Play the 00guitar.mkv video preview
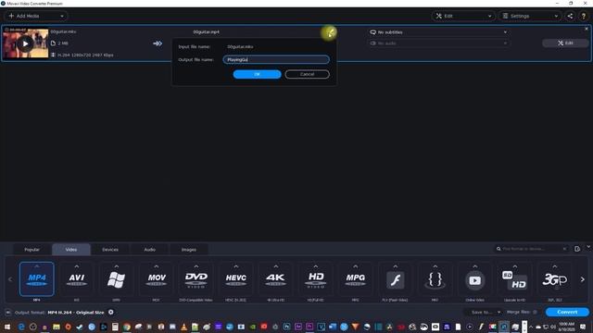 (25, 43)
